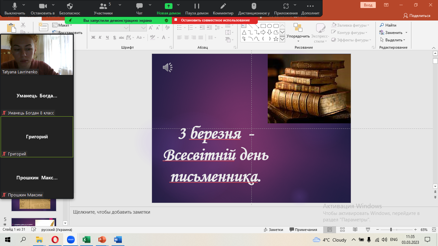Click Найти (Find) in the Editing group

388,25
